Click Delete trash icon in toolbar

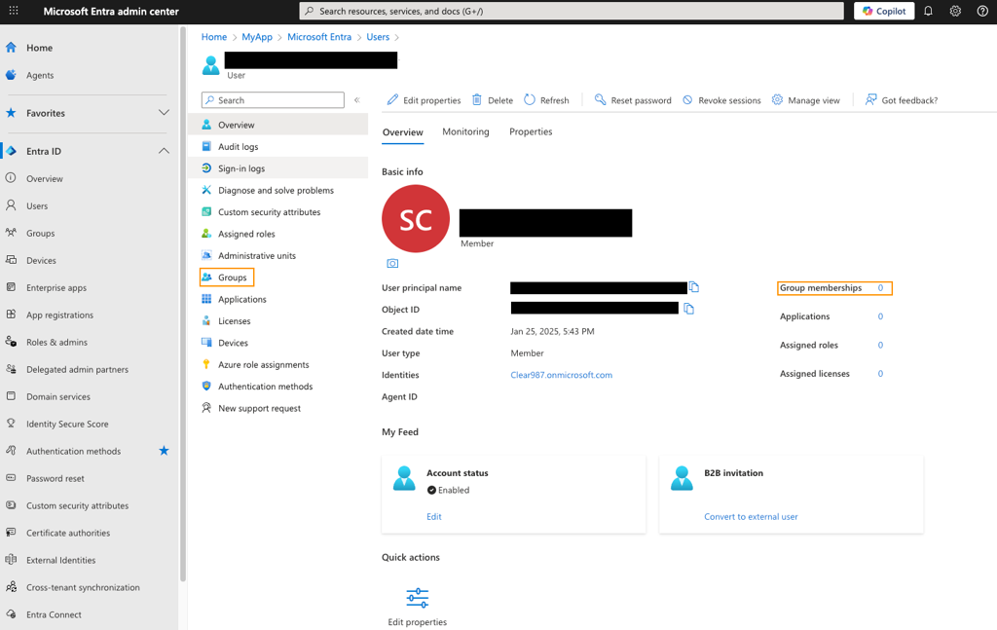(477, 100)
